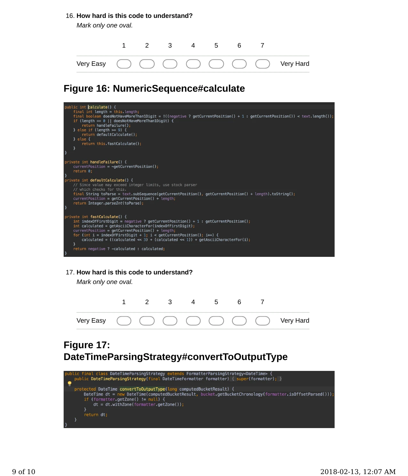Click question 16 'How hard is this code' text
Screen dimensions: 408x476
point(134,16)
